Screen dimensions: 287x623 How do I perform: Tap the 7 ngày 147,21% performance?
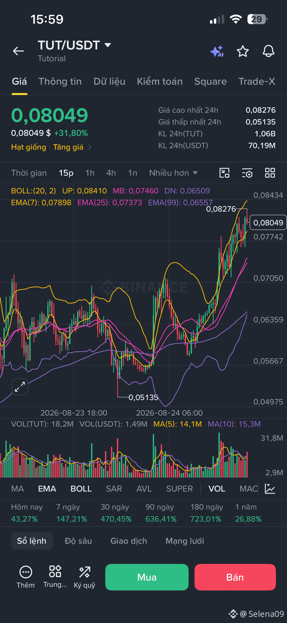[x=71, y=513]
